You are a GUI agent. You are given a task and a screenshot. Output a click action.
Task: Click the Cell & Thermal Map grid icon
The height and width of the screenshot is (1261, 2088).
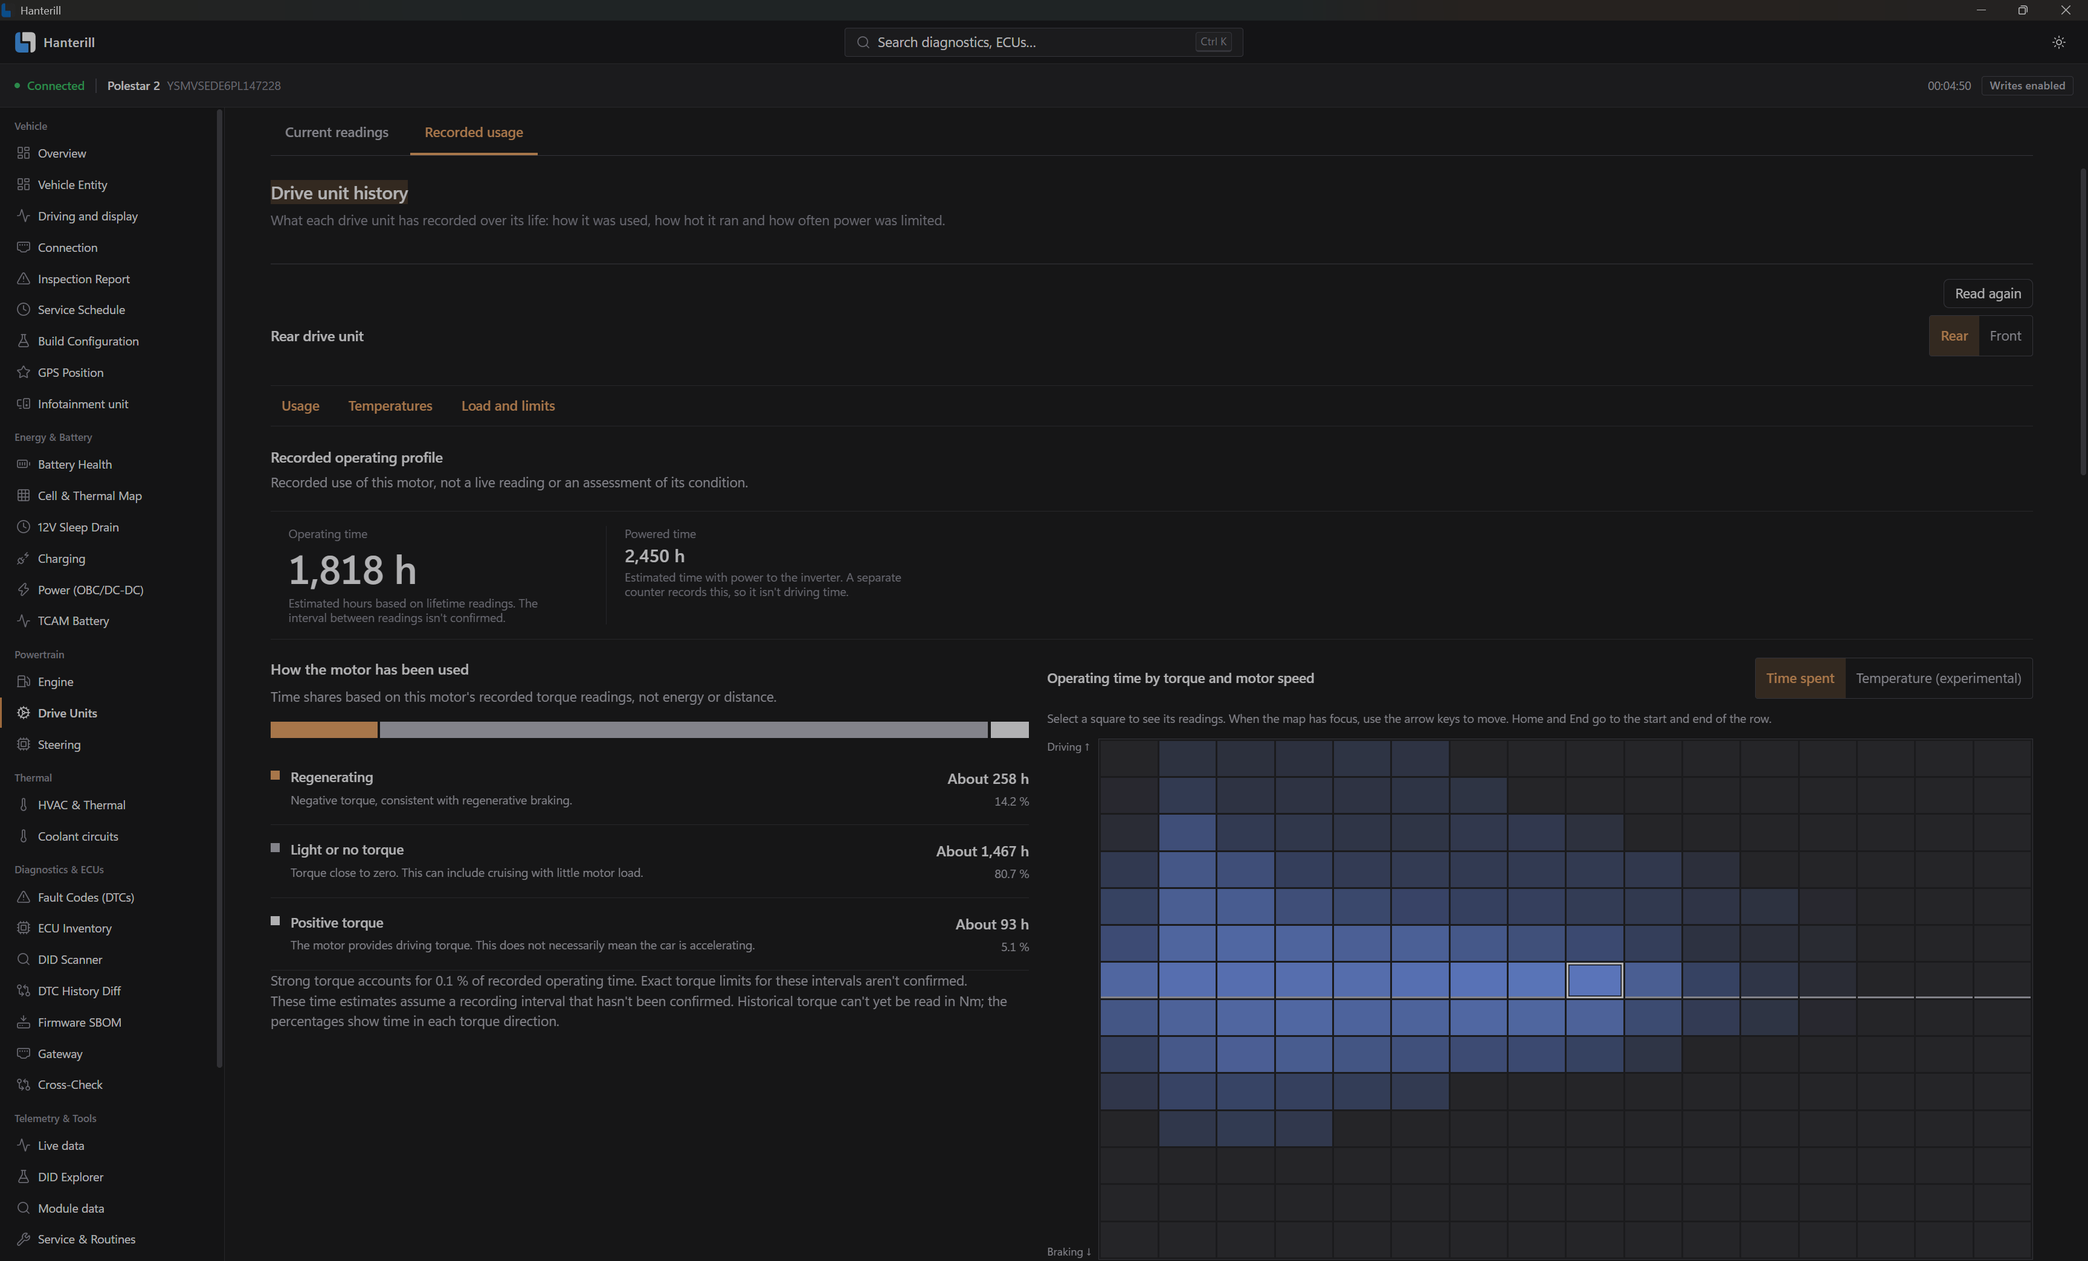point(24,495)
